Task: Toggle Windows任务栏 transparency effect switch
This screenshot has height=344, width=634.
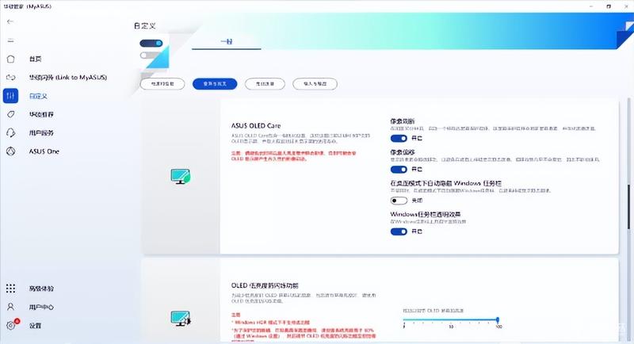Action: point(399,231)
